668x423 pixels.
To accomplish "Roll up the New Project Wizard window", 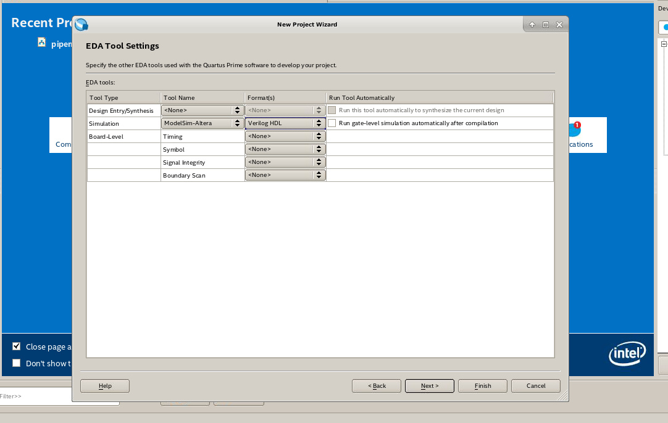I will 532,25.
